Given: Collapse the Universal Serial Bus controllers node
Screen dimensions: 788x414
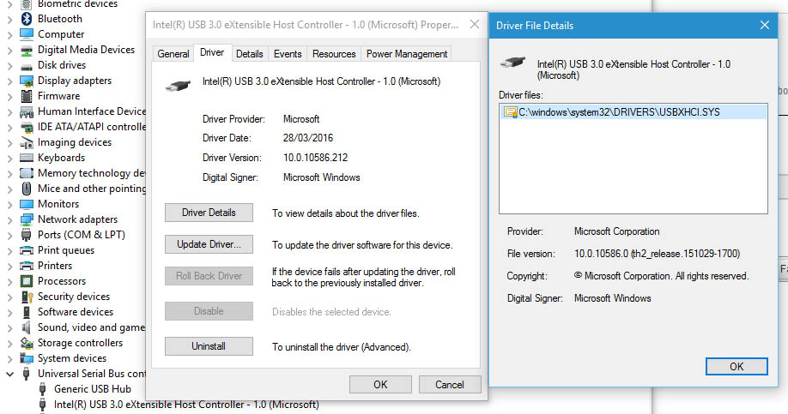Looking at the screenshot, I should coord(9,374).
